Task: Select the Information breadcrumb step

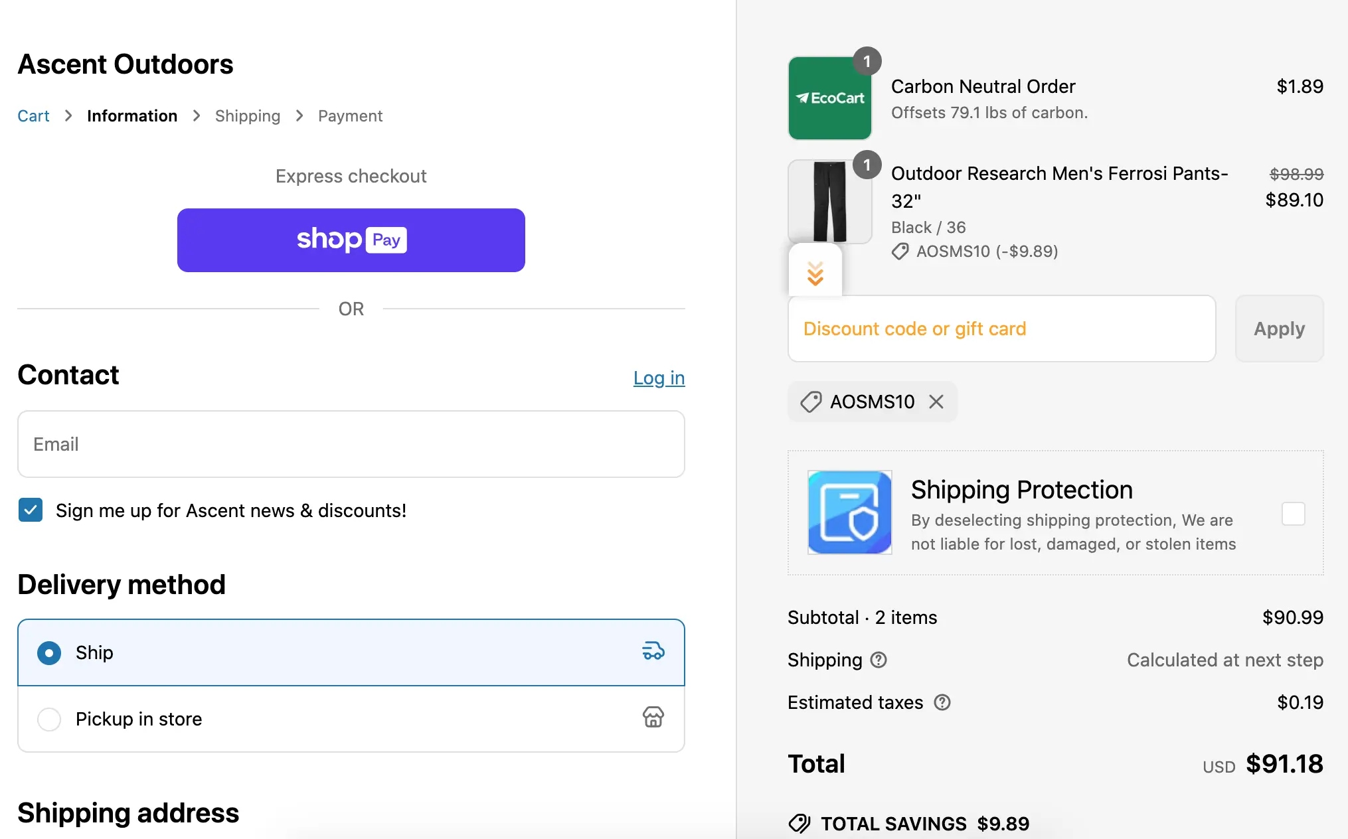Action: pyautogui.click(x=132, y=115)
